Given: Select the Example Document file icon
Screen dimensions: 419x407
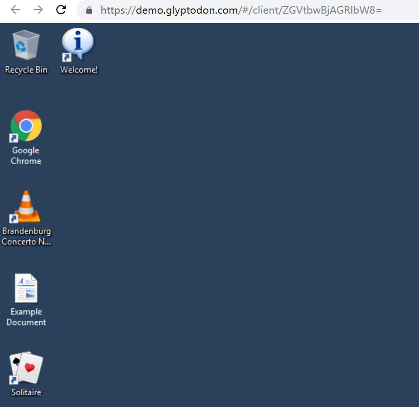Looking at the screenshot, I should pos(26,288).
